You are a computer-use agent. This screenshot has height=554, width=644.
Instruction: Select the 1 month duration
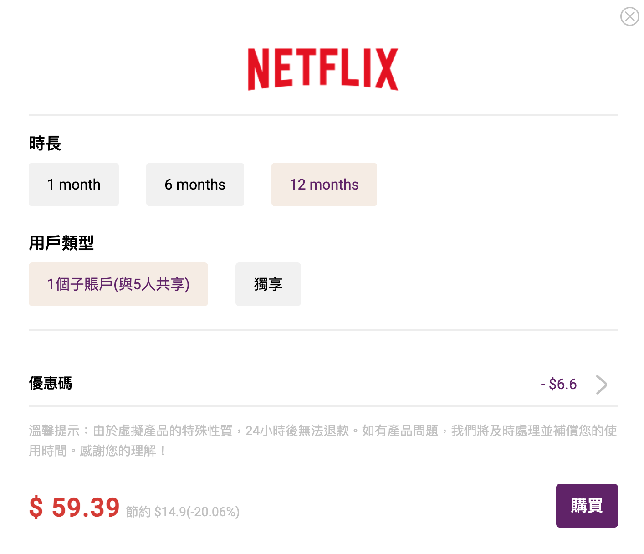point(74,185)
